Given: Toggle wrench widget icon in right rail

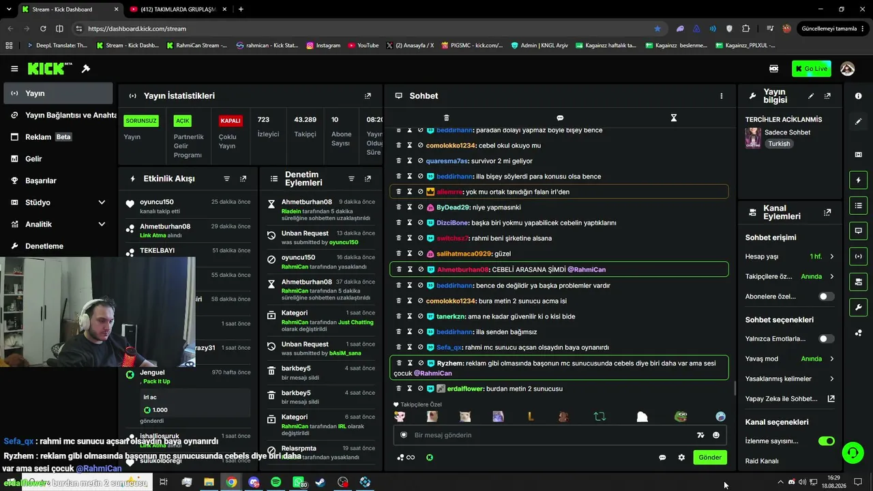Looking at the screenshot, I should (x=858, y=308).
